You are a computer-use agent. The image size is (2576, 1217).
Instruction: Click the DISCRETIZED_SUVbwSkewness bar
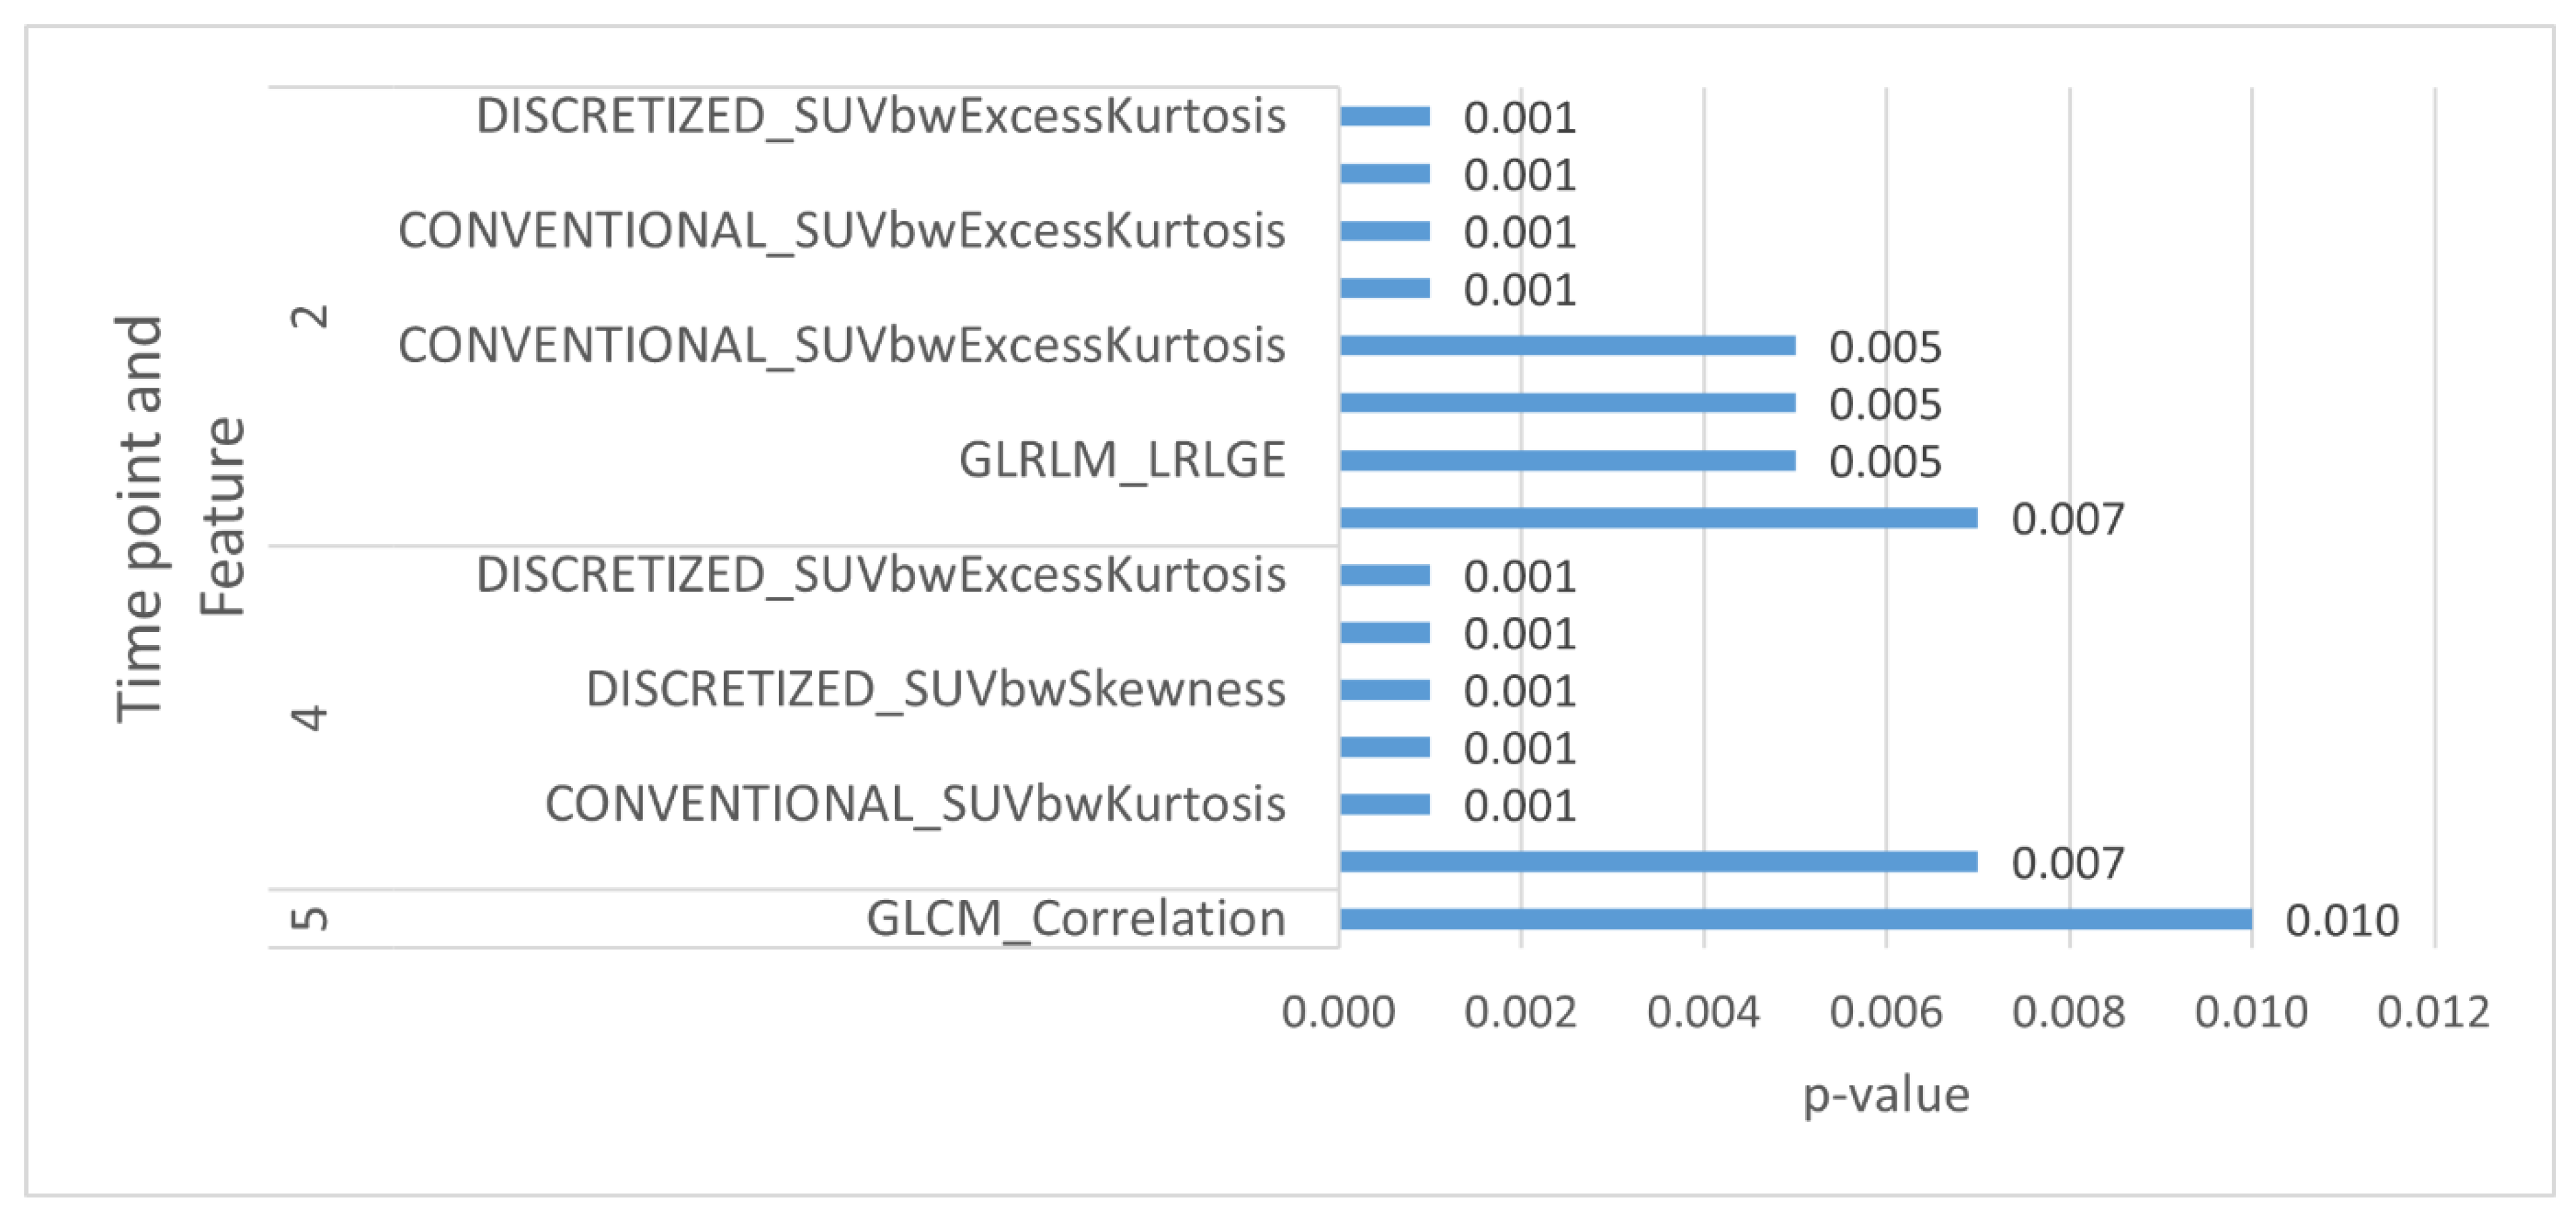pyautogui.click(x=1385, y=690)
